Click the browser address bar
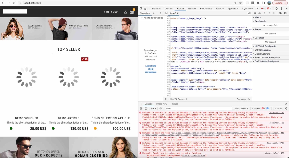The height and width of the screenshot is (158, 289). point(125,3)
